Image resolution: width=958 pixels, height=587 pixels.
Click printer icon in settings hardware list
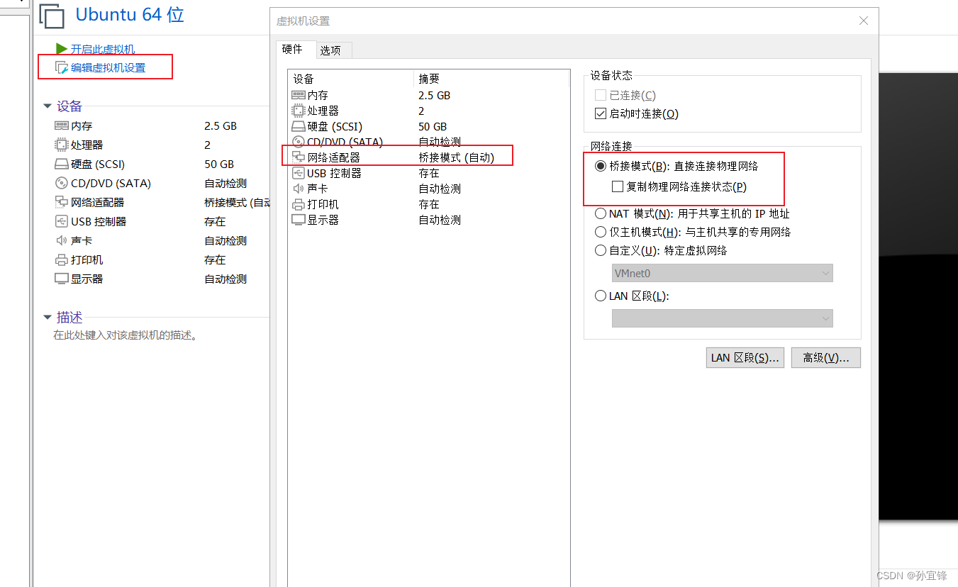pyautogui.click(x=298, y=204)
